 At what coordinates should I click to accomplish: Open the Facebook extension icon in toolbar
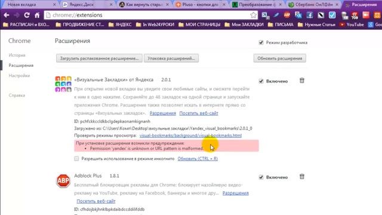(x=310, y=15)
